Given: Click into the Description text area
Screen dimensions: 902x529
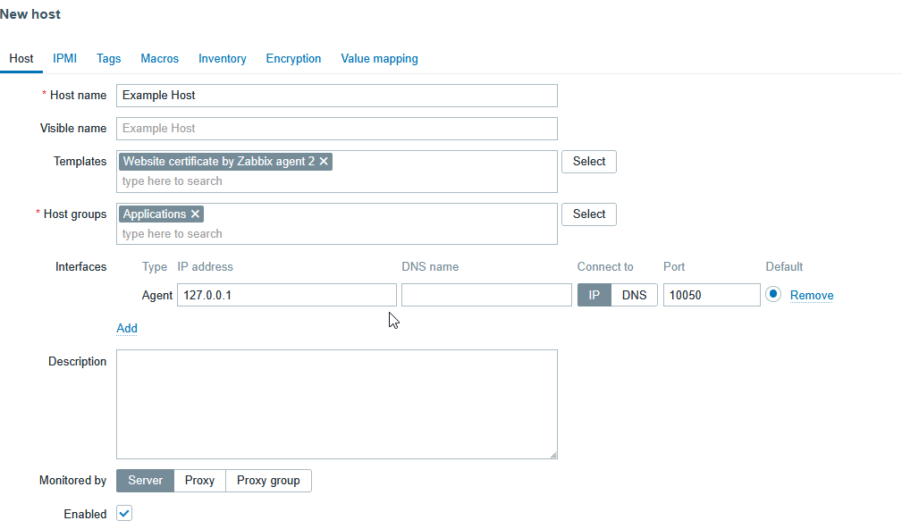Looking at the screenshot, I should (x=336, y=404).
